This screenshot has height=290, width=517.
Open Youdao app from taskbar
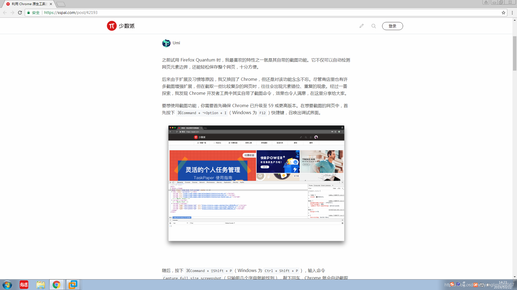click(24, 285)
